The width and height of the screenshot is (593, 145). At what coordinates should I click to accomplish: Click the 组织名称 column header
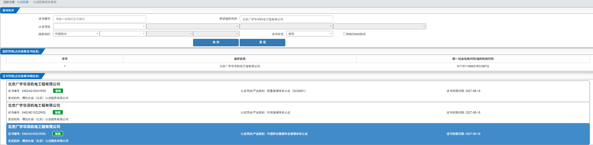pyautogui.click(x=240, y=59)
